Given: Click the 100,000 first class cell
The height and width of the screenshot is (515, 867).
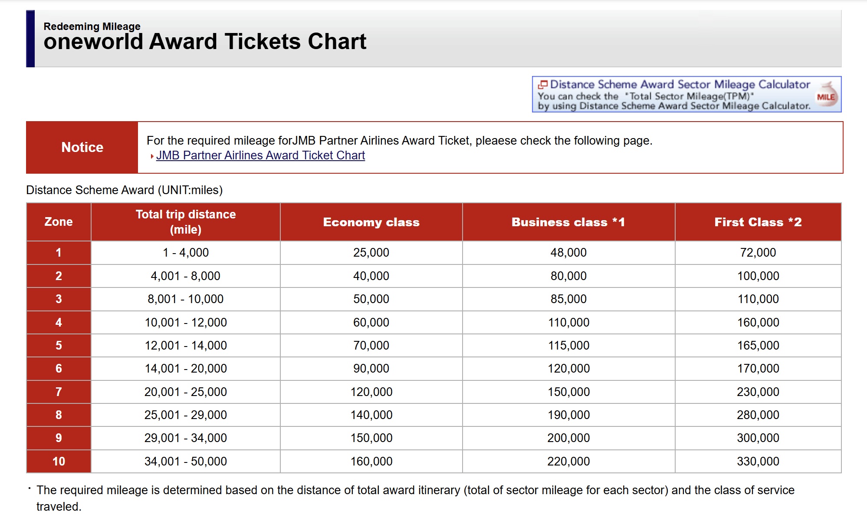Looking at the screenshot, I should (x=758, y=276).
